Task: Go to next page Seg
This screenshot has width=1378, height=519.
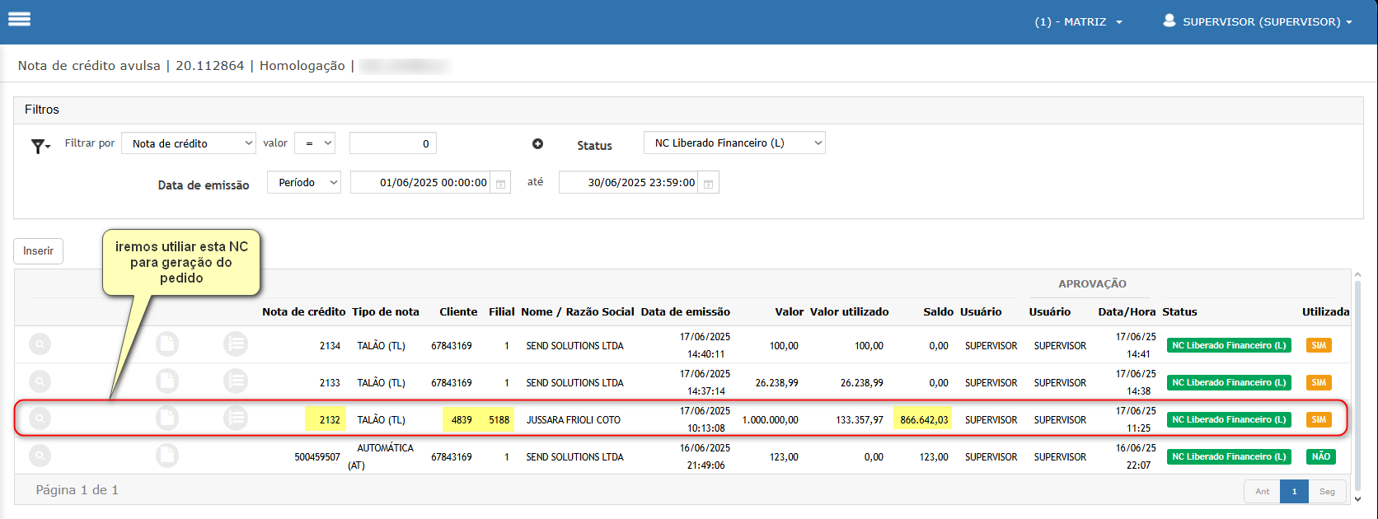Action: coord(1327,492)
